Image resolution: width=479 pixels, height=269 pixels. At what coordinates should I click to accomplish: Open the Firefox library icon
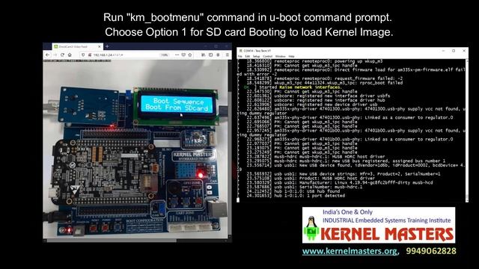[203, 55]
